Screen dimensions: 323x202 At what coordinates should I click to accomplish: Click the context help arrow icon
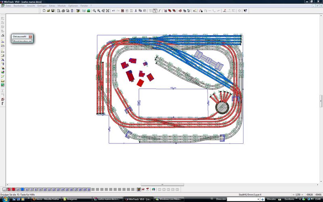coord(245,11)
